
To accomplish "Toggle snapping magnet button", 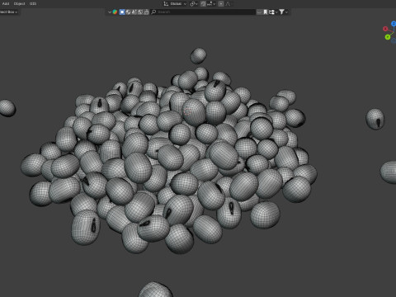I will (x=203, y=4).
